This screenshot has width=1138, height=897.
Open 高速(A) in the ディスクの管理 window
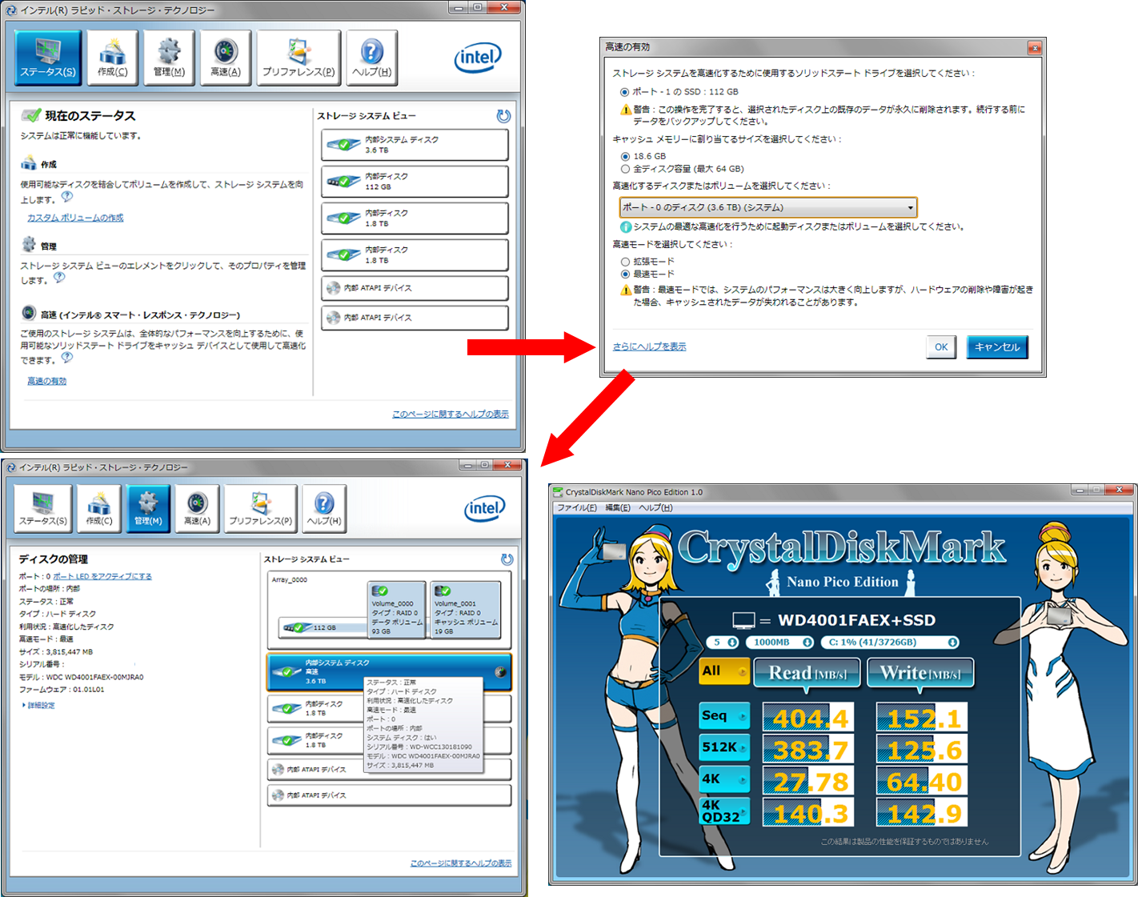(197, 509)
